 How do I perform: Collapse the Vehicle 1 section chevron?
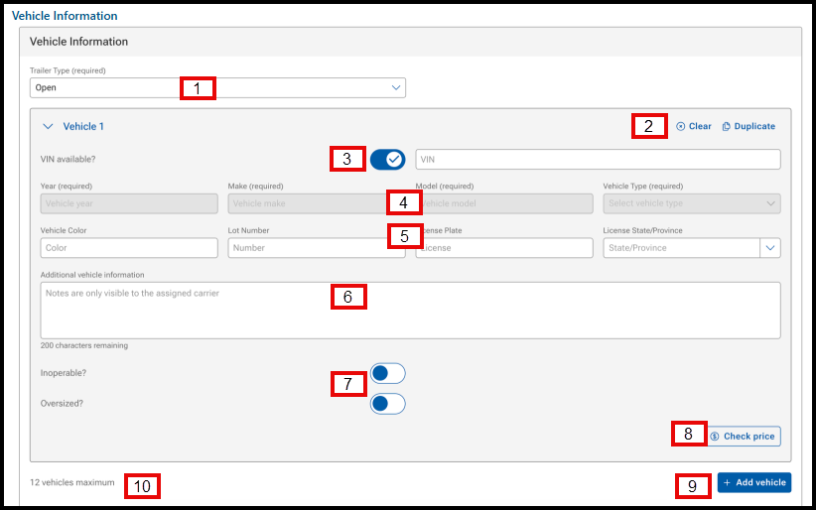pos(47,127)
